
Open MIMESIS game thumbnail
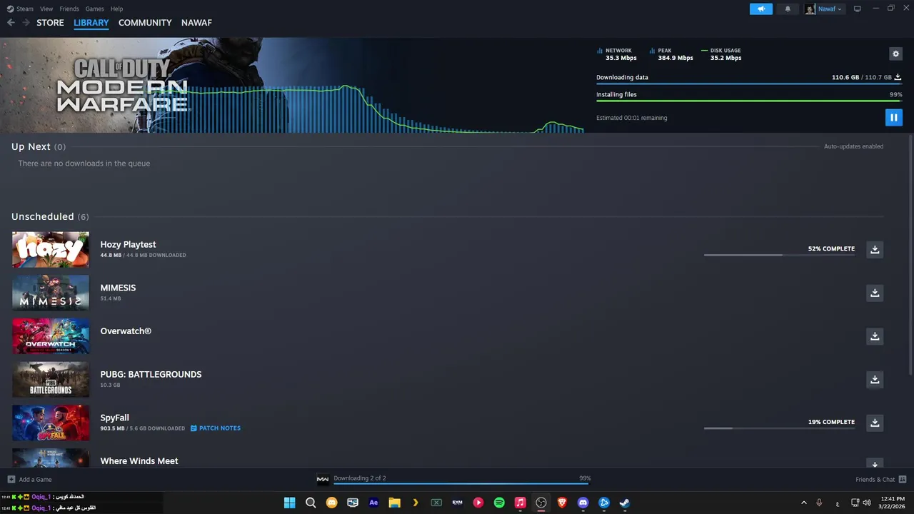click(51, 293)
